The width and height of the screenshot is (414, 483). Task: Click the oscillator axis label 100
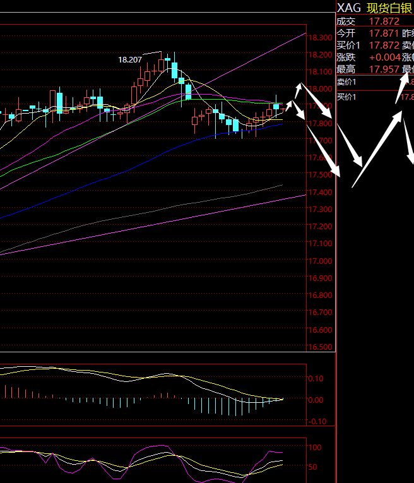tap(315, 448)
